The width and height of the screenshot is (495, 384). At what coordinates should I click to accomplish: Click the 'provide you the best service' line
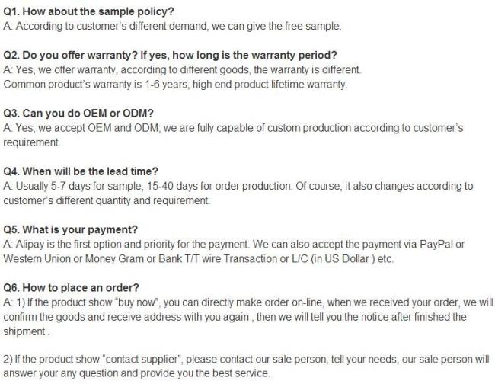136,373
